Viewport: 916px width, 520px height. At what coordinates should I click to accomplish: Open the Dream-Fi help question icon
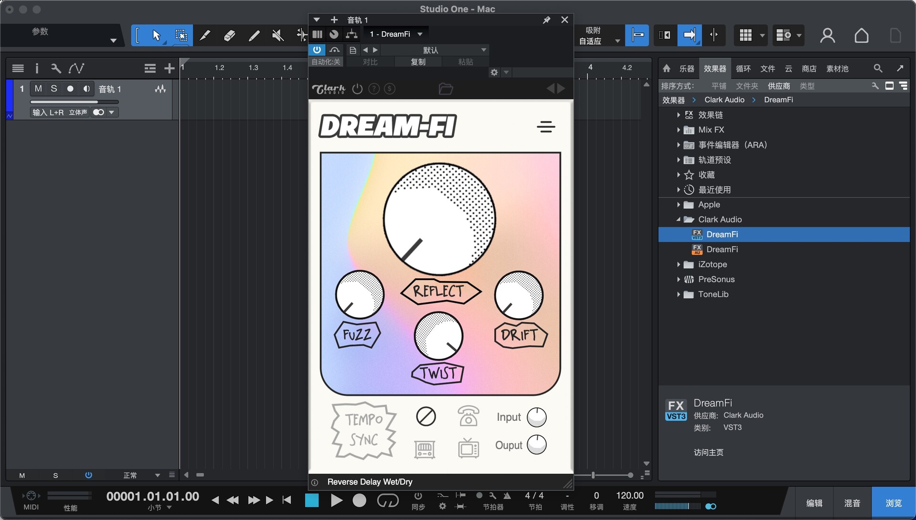(x=374, y=89)
